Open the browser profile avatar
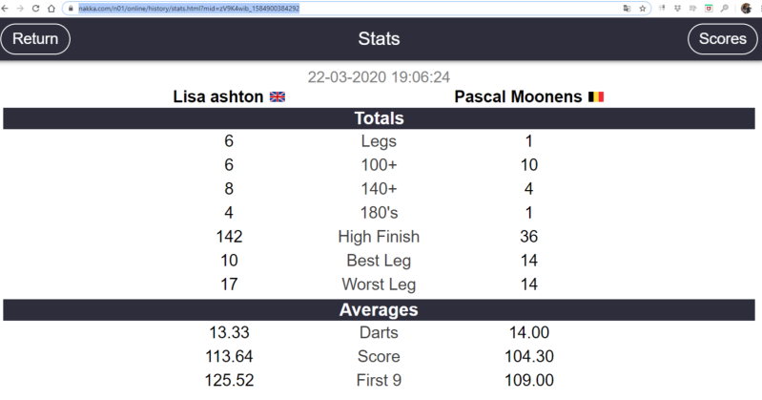 click(746, 8)
